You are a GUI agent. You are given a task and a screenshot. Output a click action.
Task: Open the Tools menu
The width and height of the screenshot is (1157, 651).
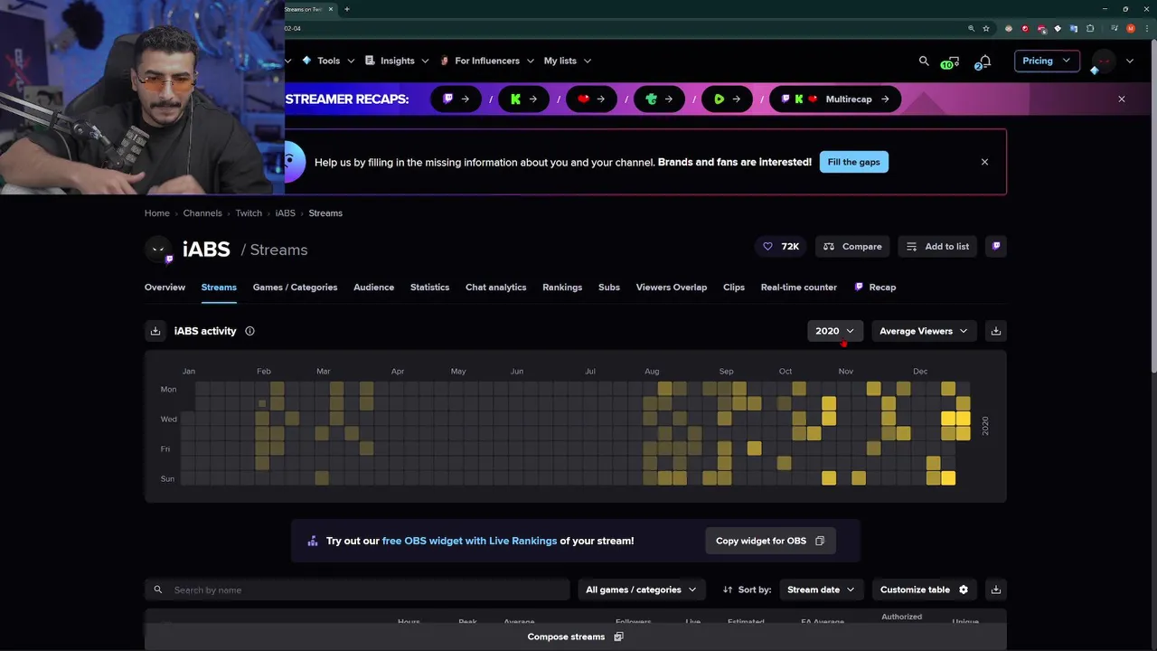coord(328,61)
